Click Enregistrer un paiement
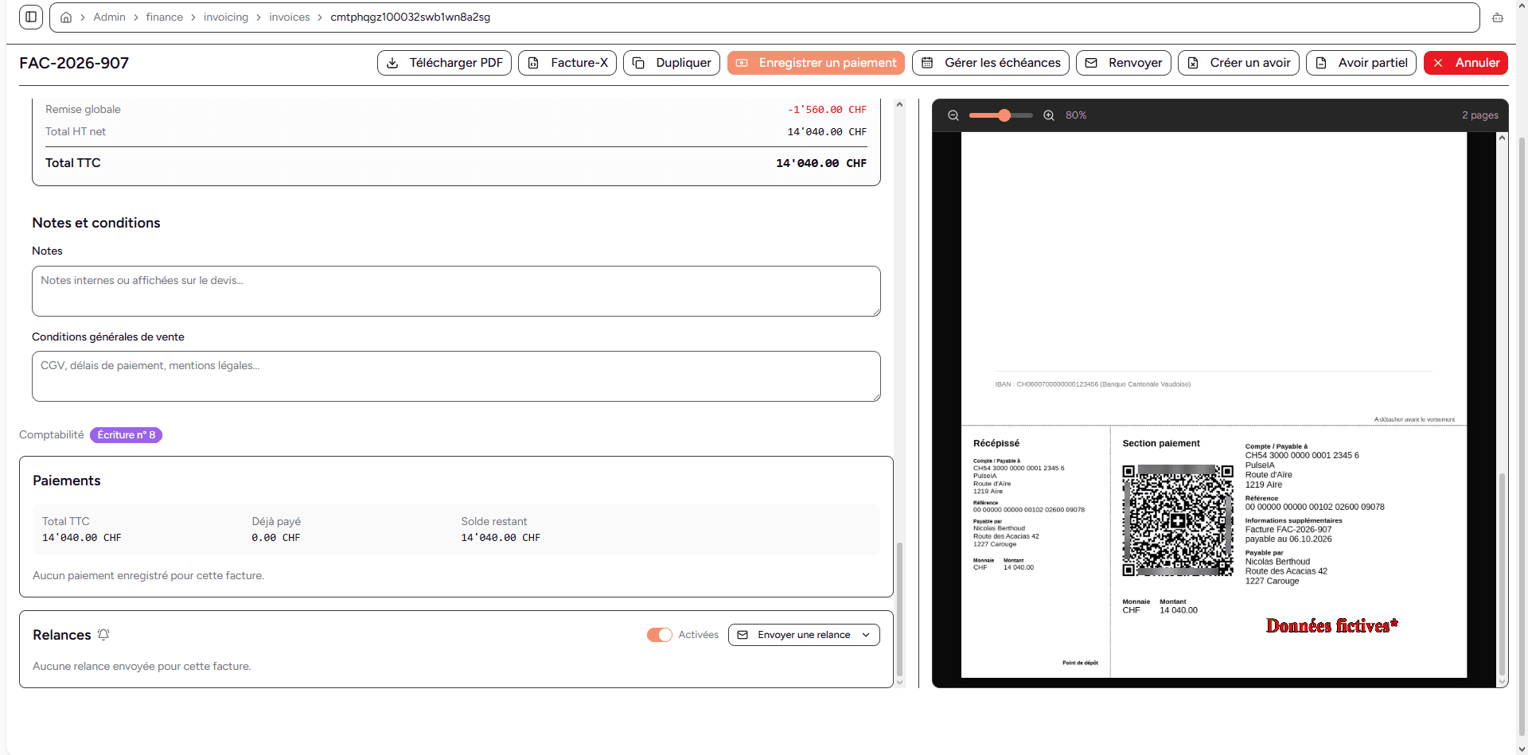1528x755 pixels. pos(816,63)
